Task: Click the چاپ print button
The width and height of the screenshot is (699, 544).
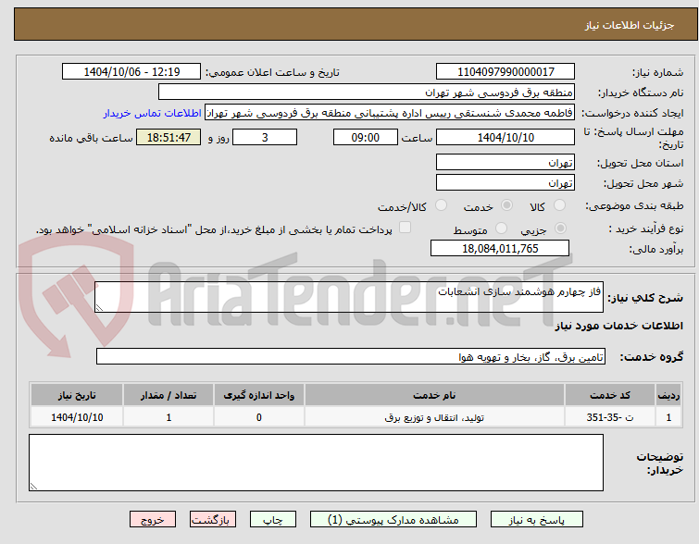Action: (x=273, y=520)
